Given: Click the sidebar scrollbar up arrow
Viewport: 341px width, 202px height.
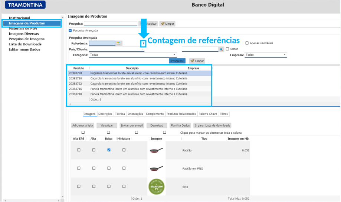Looking at the screenshot, I should pos(63,17).
